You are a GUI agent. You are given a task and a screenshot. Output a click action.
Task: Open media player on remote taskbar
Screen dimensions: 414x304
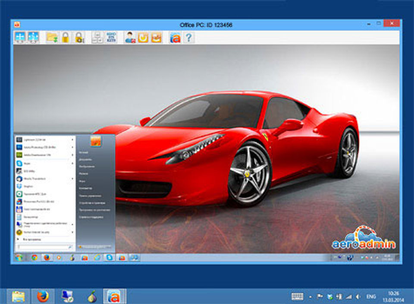59,257
